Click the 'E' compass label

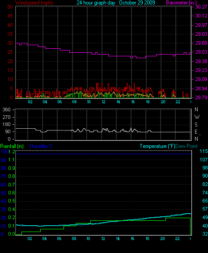196,132
